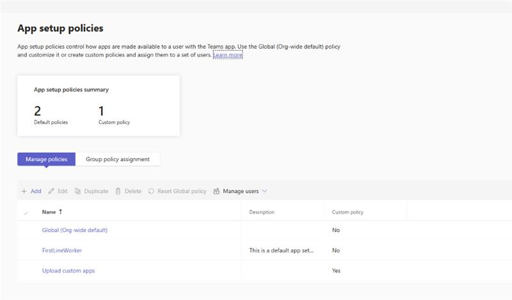
Task: Click the Reset Global policy icon
Action: [152, 191]
